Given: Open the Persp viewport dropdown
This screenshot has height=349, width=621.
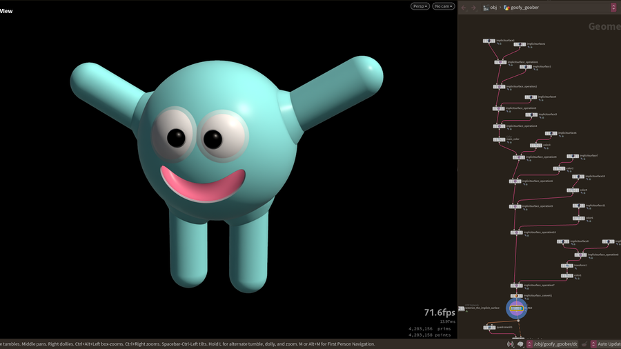Looking at the screenshot, I should (x=420, y=6).
